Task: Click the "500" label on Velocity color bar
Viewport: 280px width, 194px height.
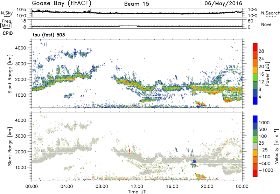Action: click(x=262, y=130)
